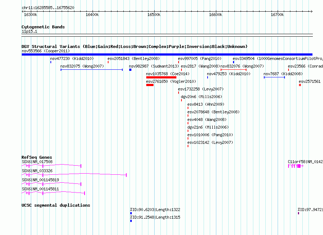Click the C11orf58|NM_0142 gene label
The height and width of the screenshot is (235, 323).
tap(305, 162)
